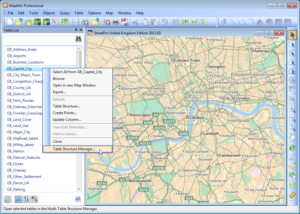Select GB_Business_Locations table
The image size is (300, 214).
pyautogui.click(x=25, y=62)
